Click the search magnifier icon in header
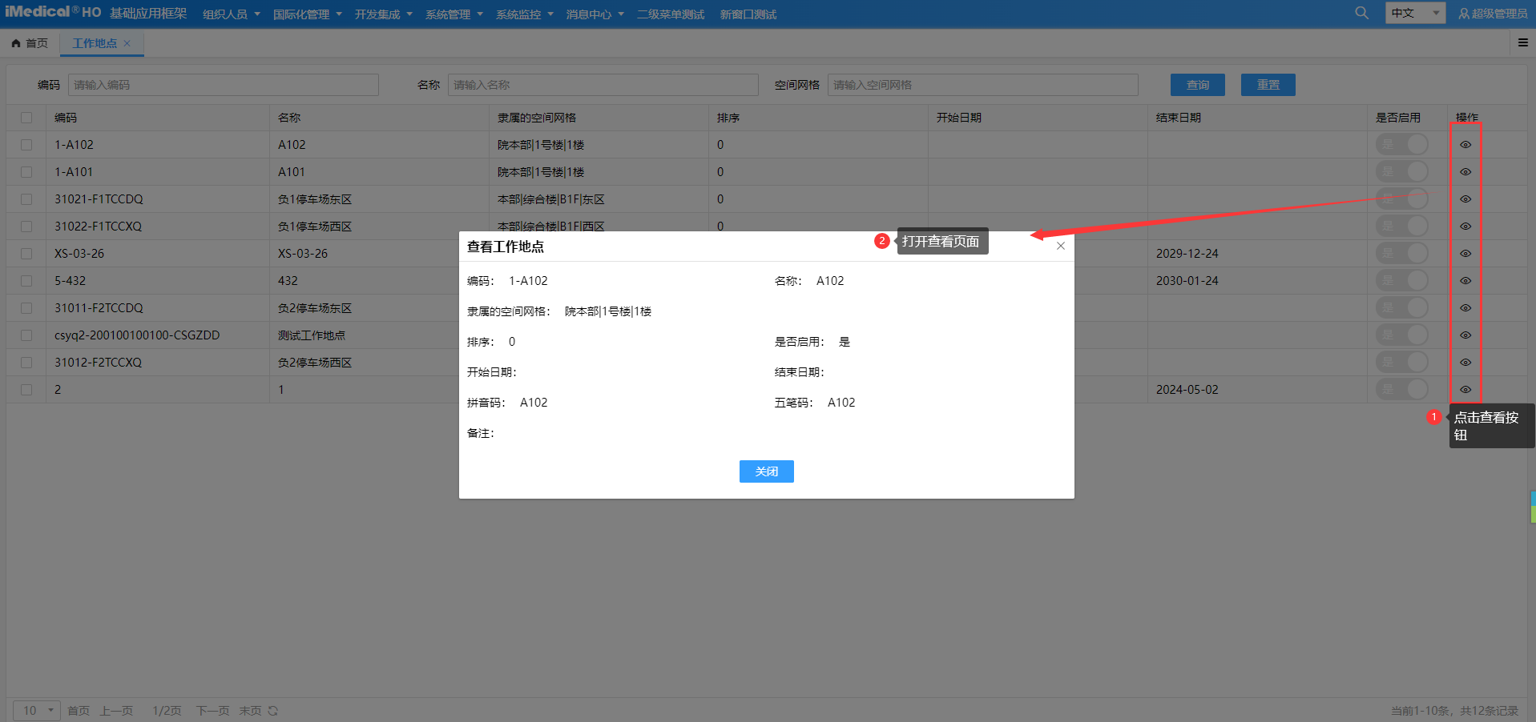Viewport: 1536px width, 722px height. (1361, 13)
